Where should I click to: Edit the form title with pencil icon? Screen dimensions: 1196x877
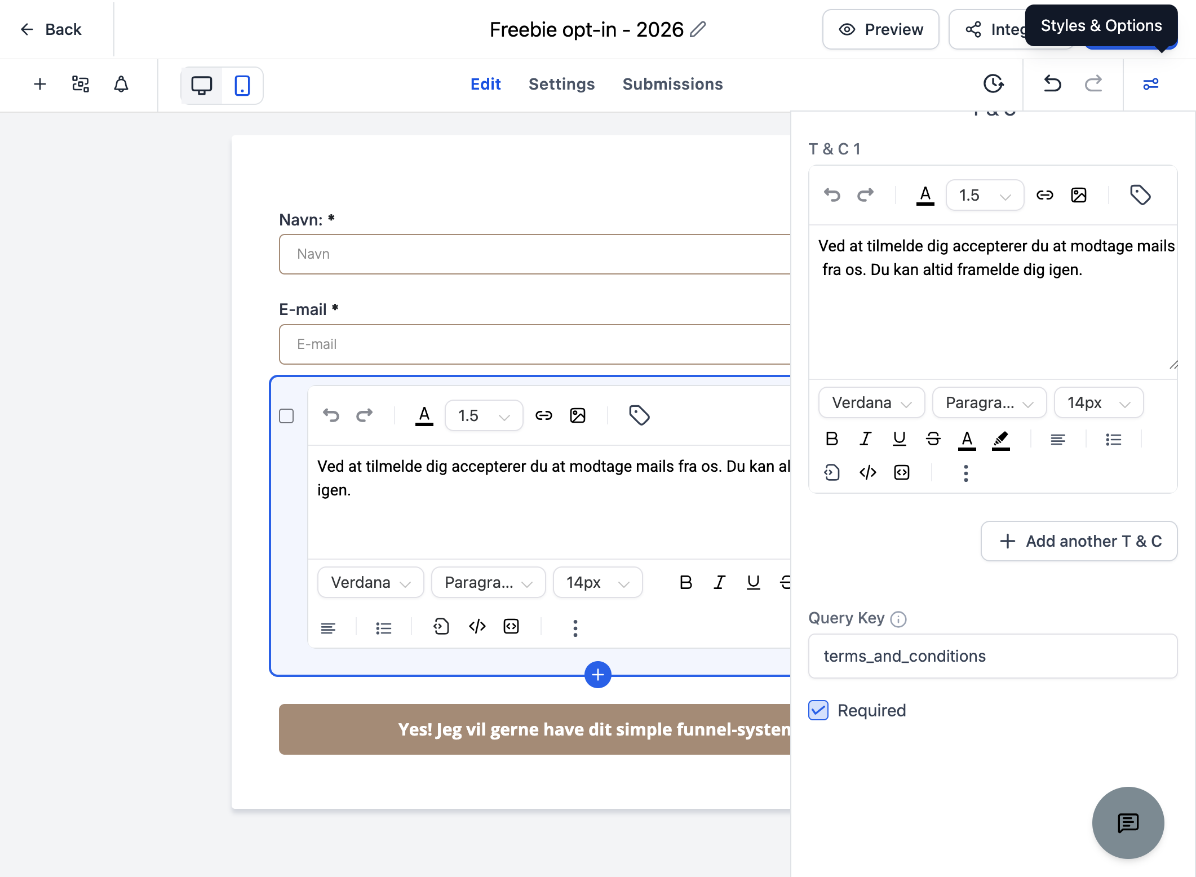(698, 29)
